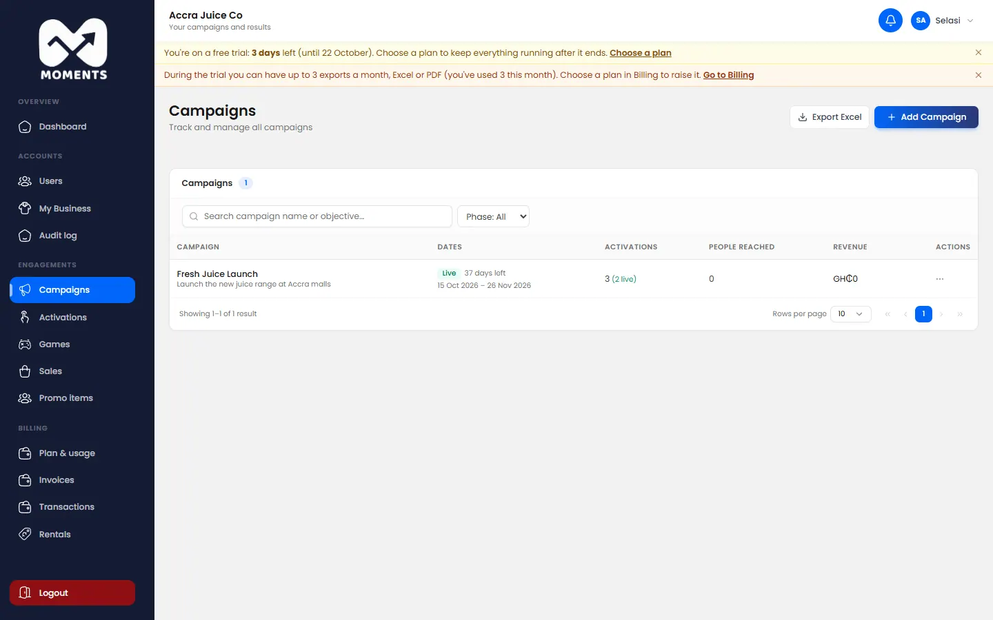993x620 pixels.
Task: Click the Campaign column header
Action: pos(198,247)
